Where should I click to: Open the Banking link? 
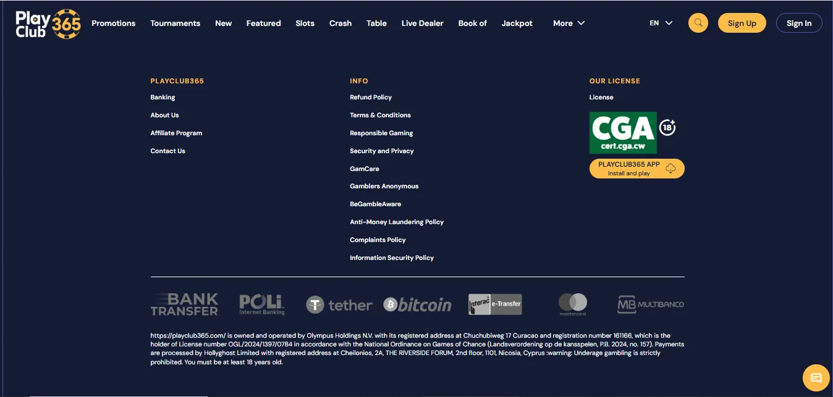click(x=163, y=98)
